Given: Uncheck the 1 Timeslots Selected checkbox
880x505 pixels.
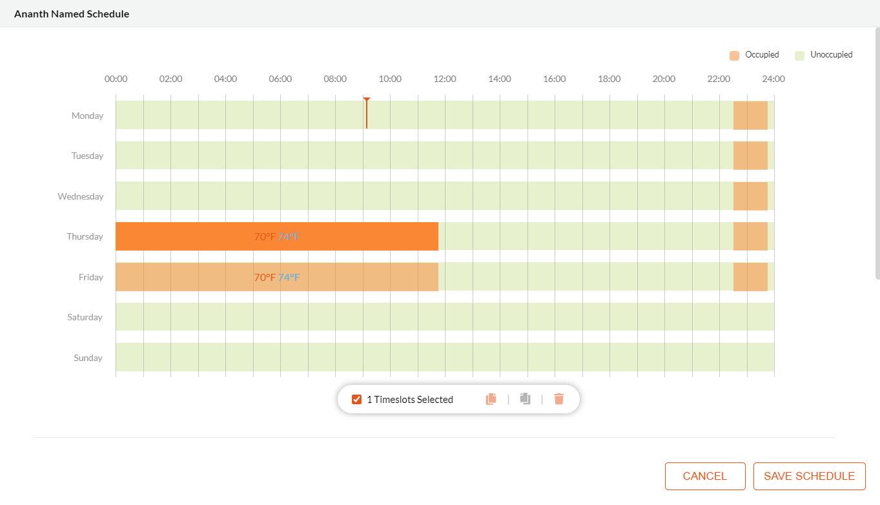Looking at the screenshot, I should point(356,399).
